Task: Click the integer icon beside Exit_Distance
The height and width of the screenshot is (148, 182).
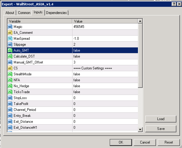Action: (x=10, y=122)
